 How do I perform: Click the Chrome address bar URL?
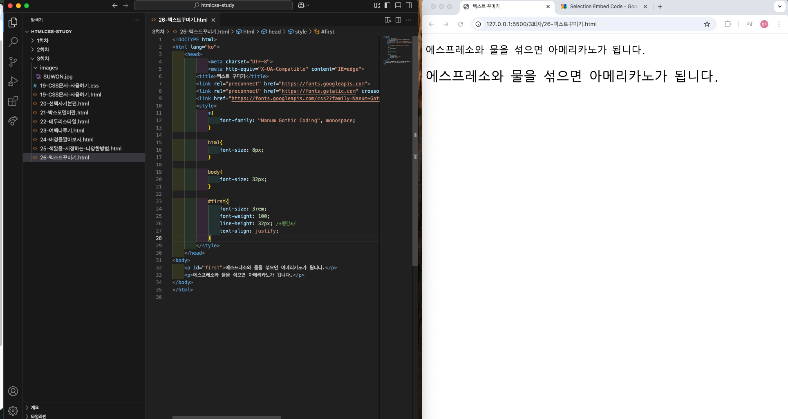[x=541, y=24]
